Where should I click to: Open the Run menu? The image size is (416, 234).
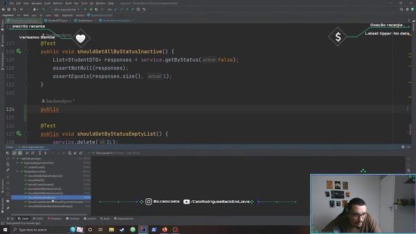[77, 3]
